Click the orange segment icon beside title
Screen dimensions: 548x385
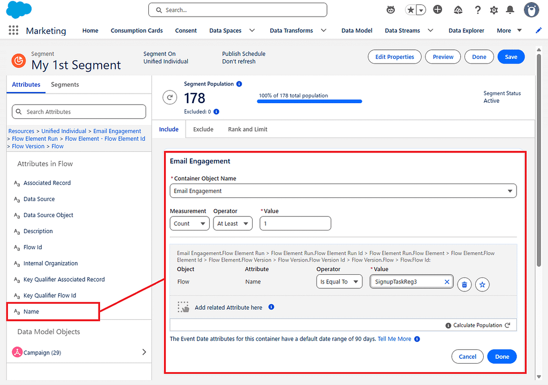click(19, 60)
